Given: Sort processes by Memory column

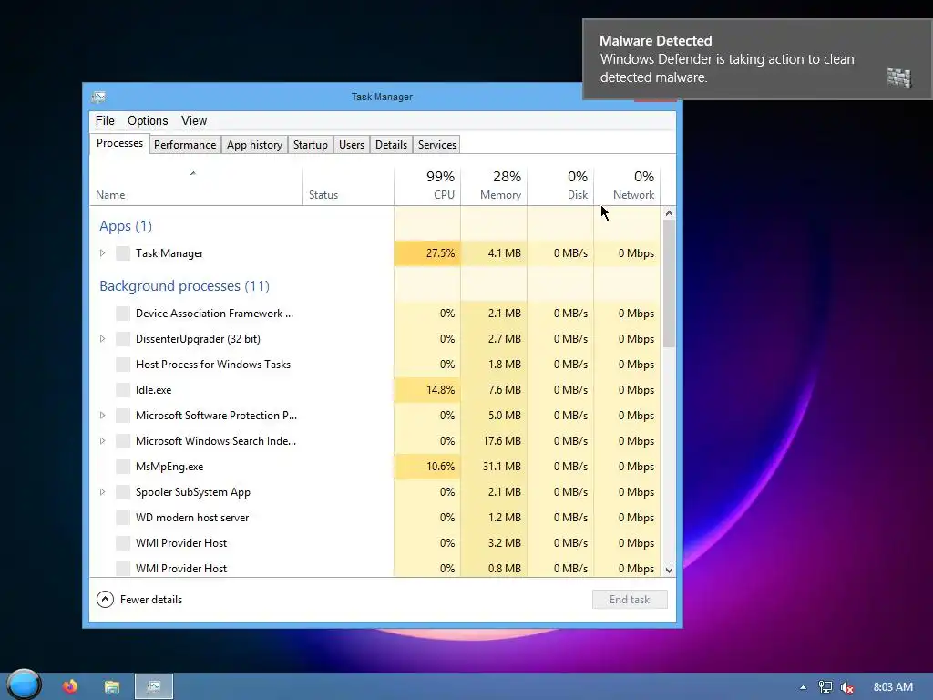Looking at the screenshot, I should 494,186.
